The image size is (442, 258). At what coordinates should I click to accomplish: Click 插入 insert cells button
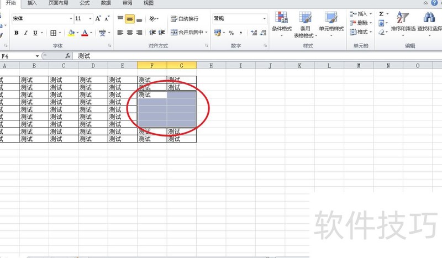(361, 14)
